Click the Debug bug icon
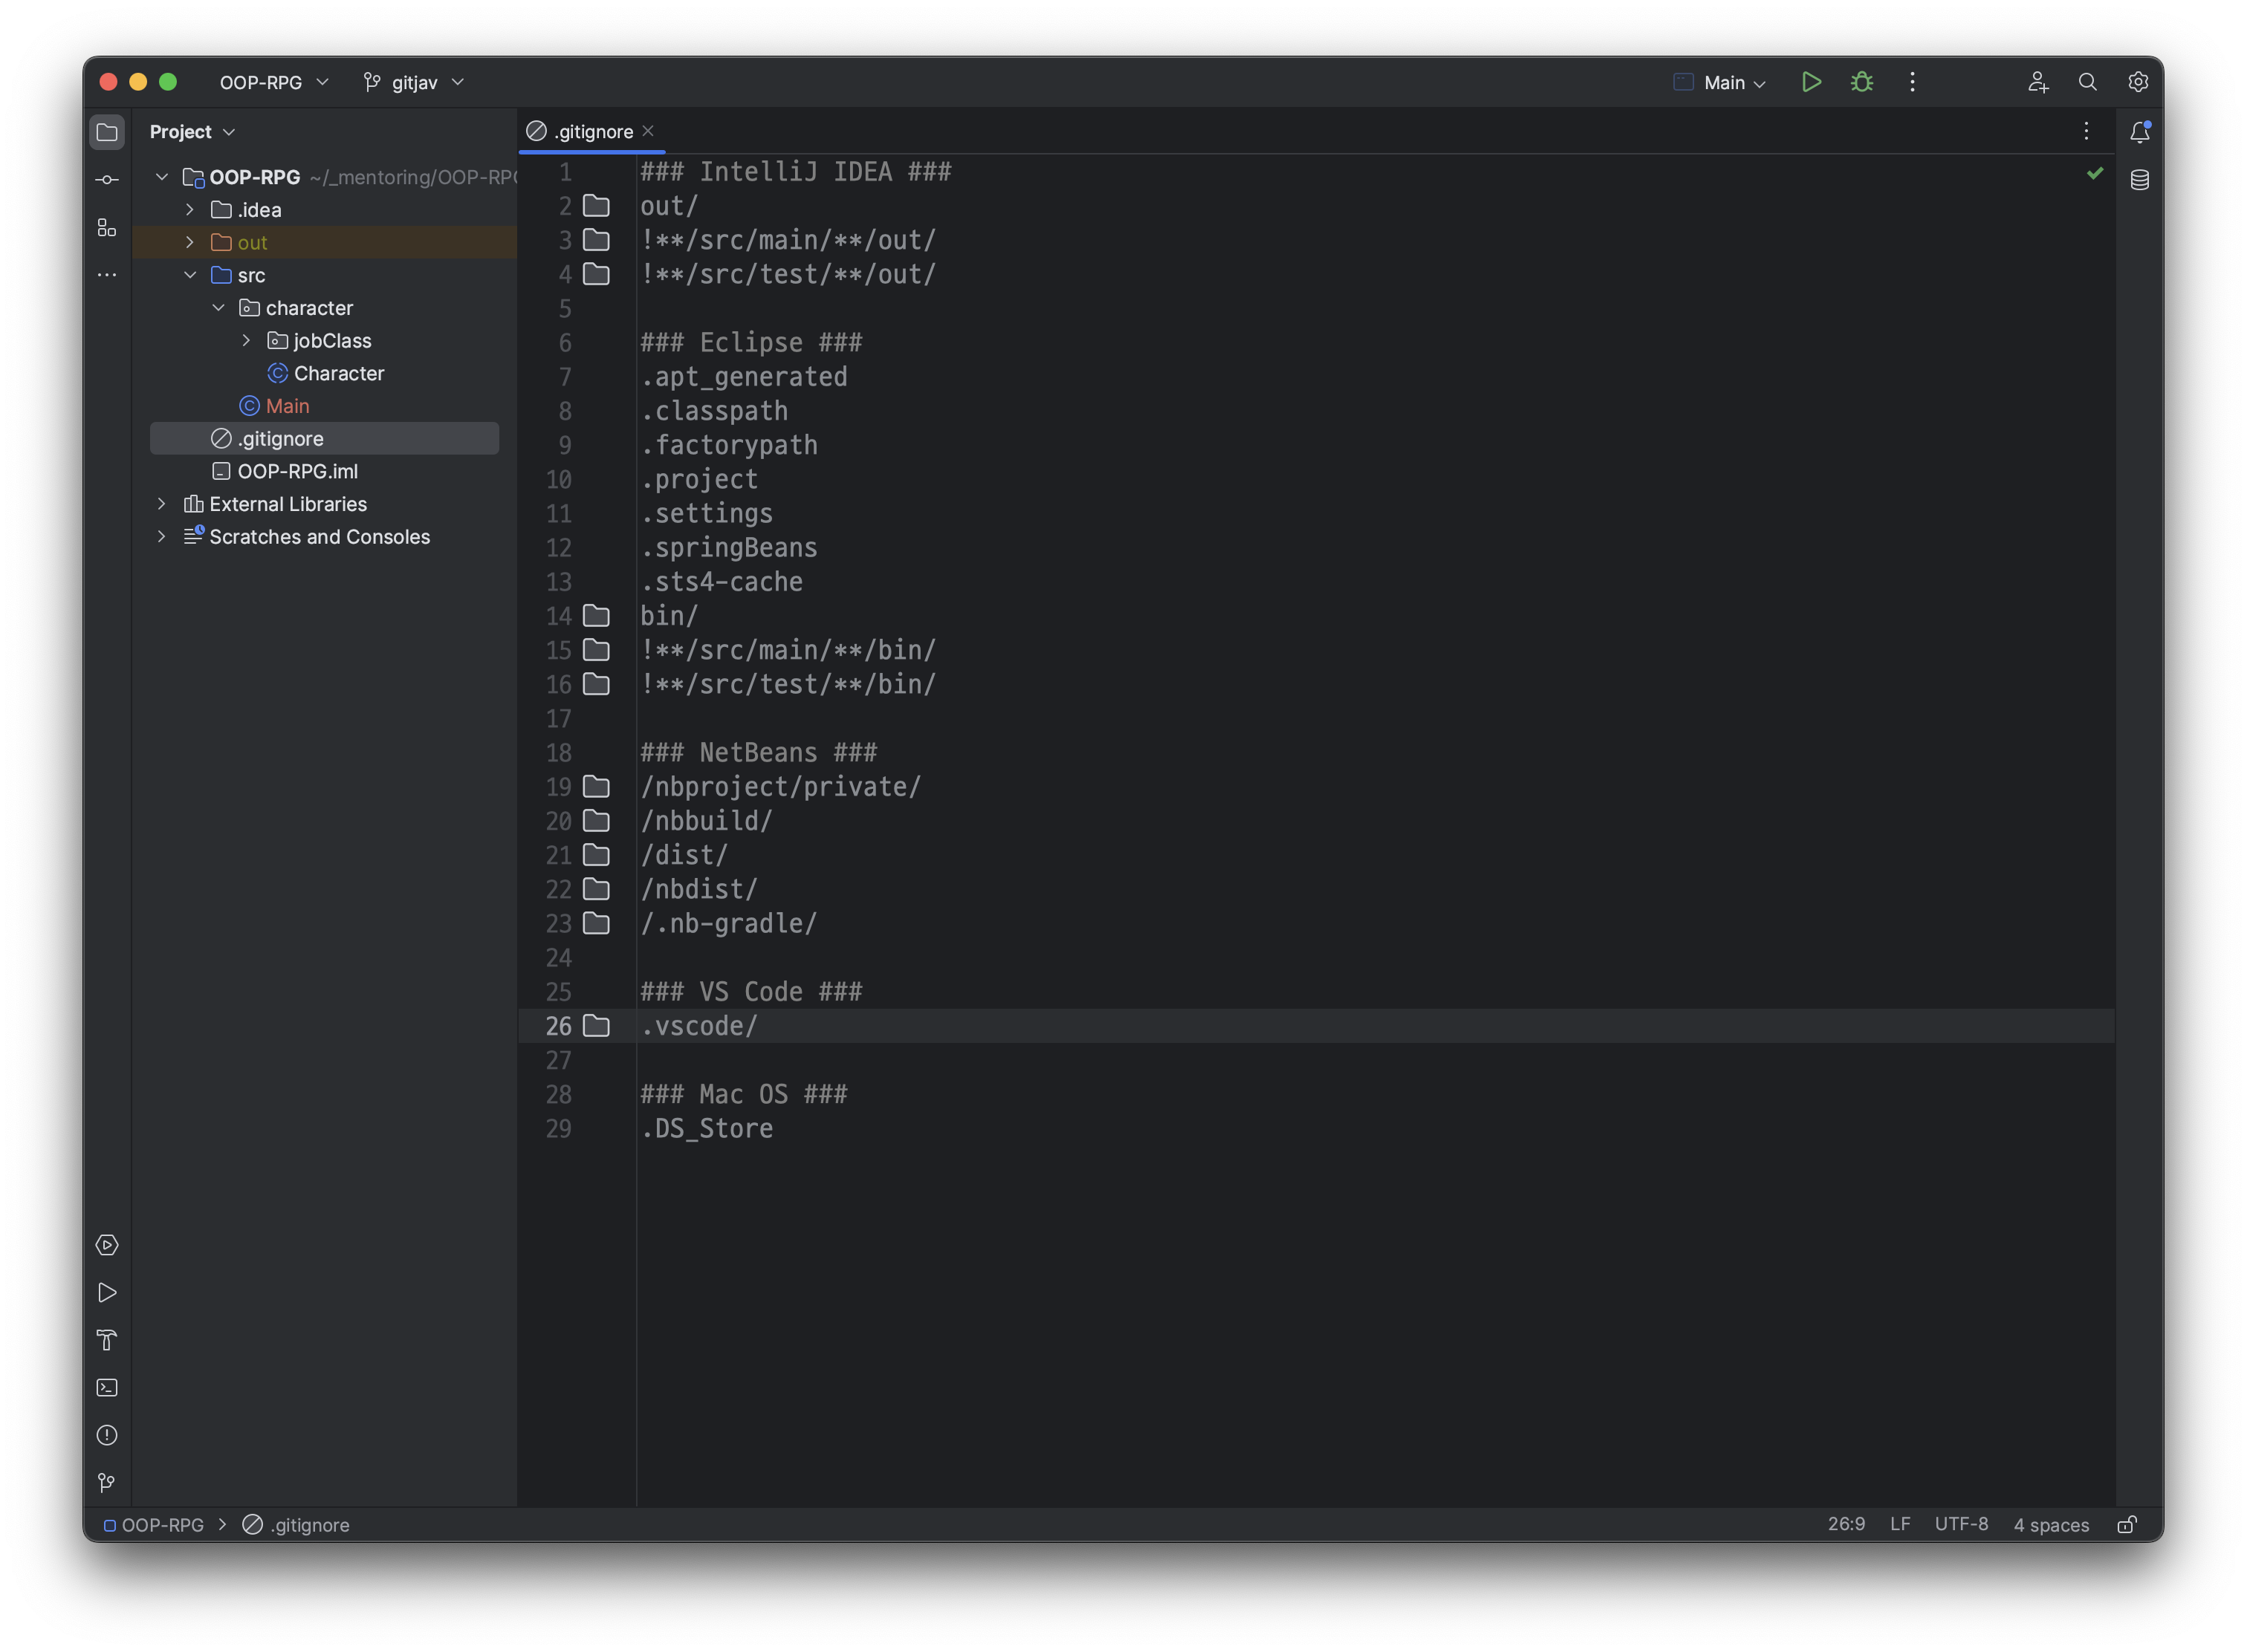Screen dimensions: 2247x1652 click(x=1861, y=82)
